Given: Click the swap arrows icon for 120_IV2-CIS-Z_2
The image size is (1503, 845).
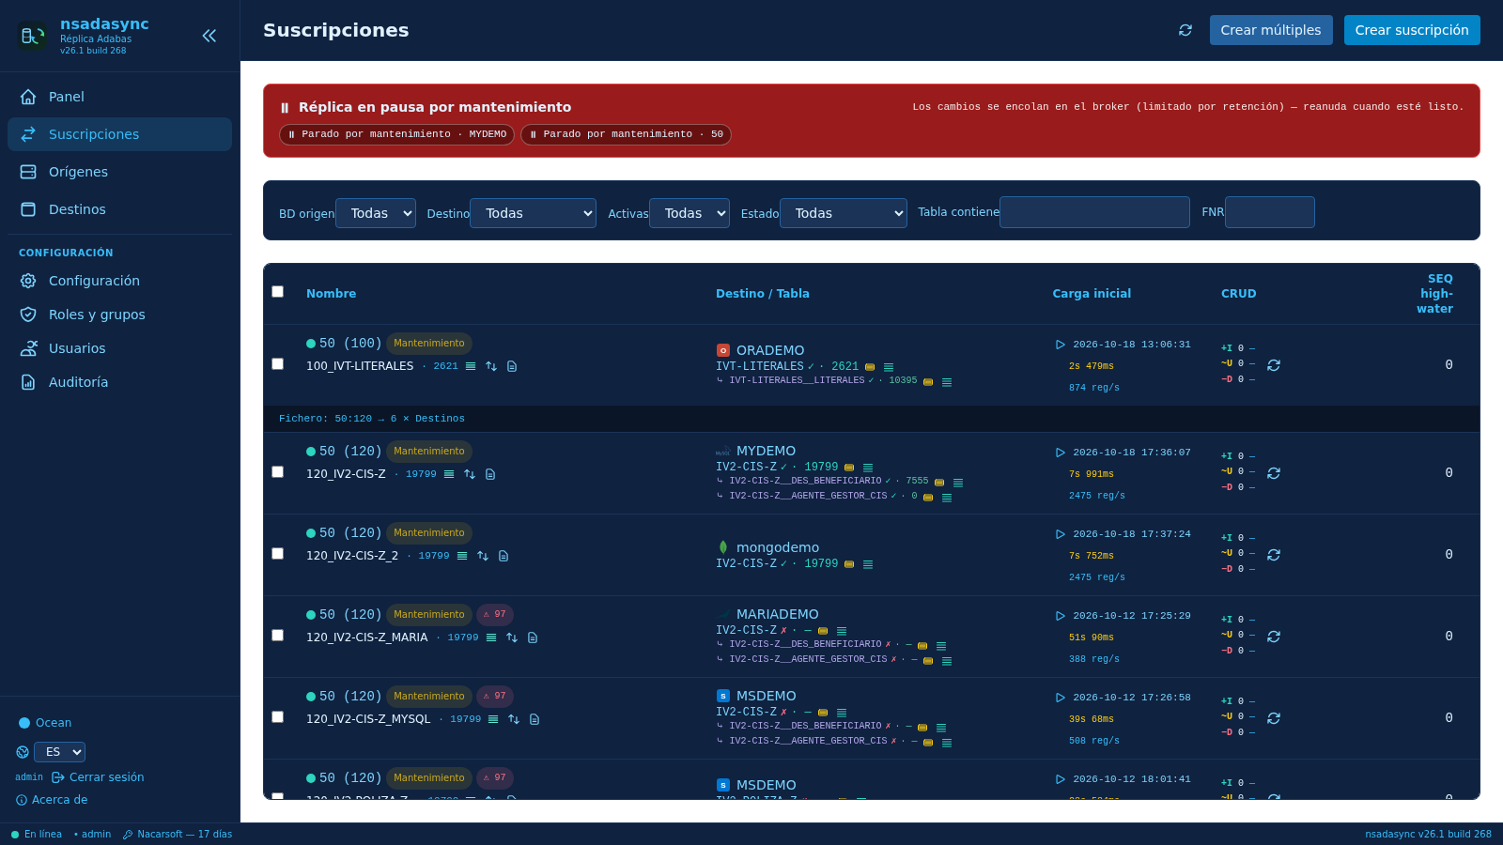Looking at the screenshot, I should tap(483, 556).
